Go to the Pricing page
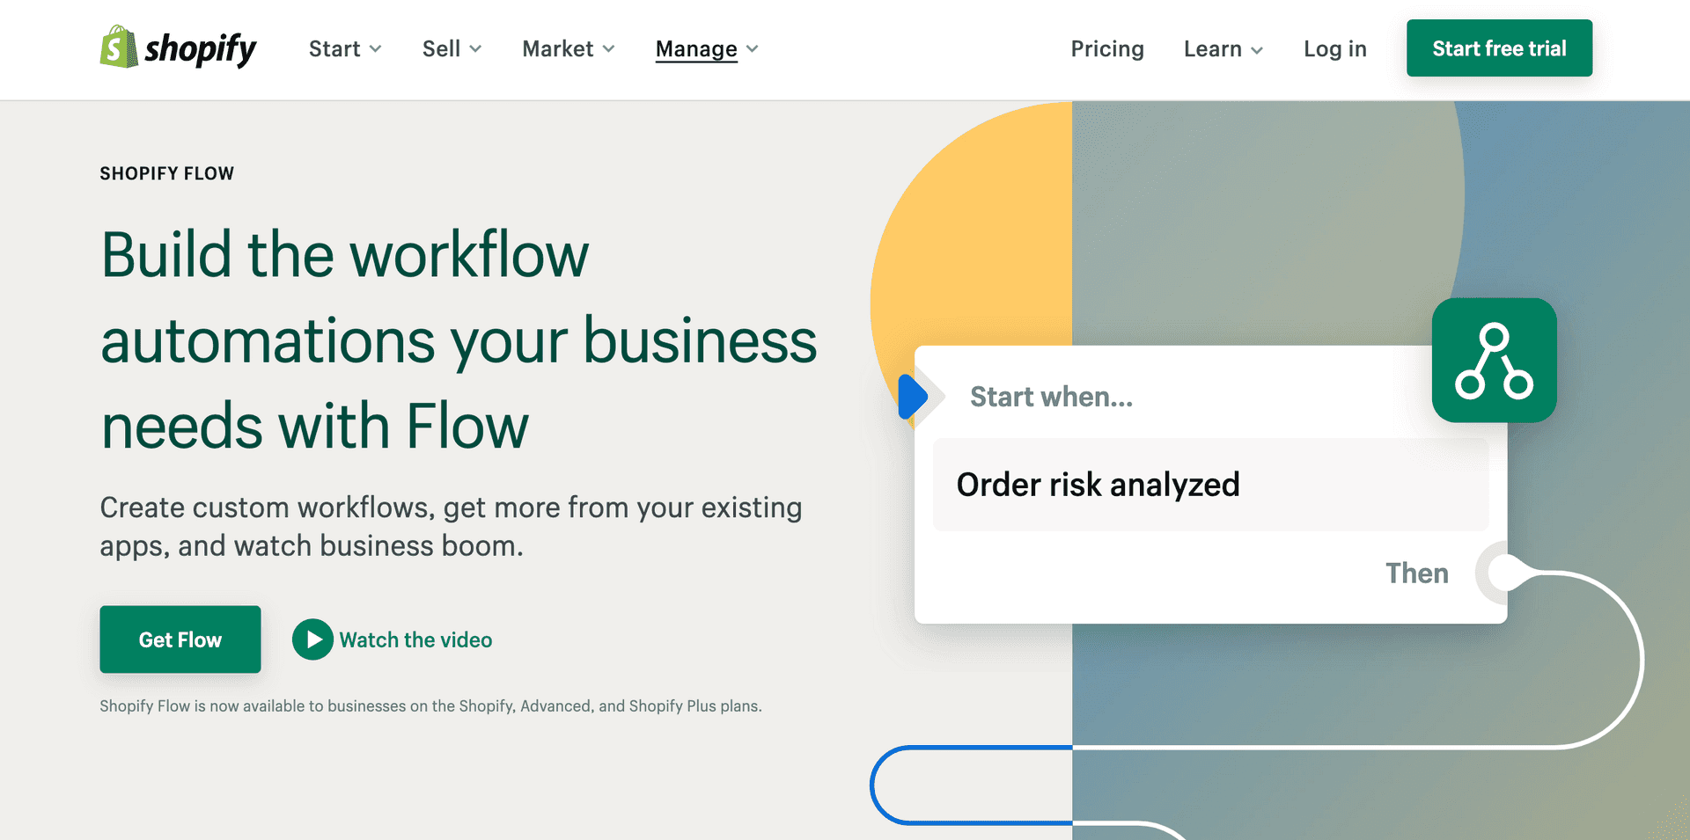The image size is (1690, 840). tap(1107, 49)
